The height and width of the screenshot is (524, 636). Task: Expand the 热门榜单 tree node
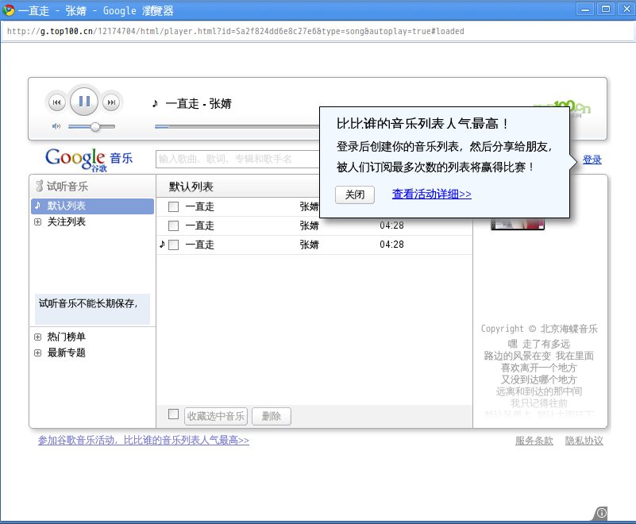pyautogui.click(x=38, y=337)
